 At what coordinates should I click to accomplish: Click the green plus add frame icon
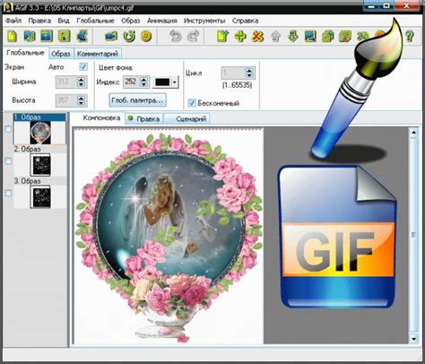pos(240,36)
